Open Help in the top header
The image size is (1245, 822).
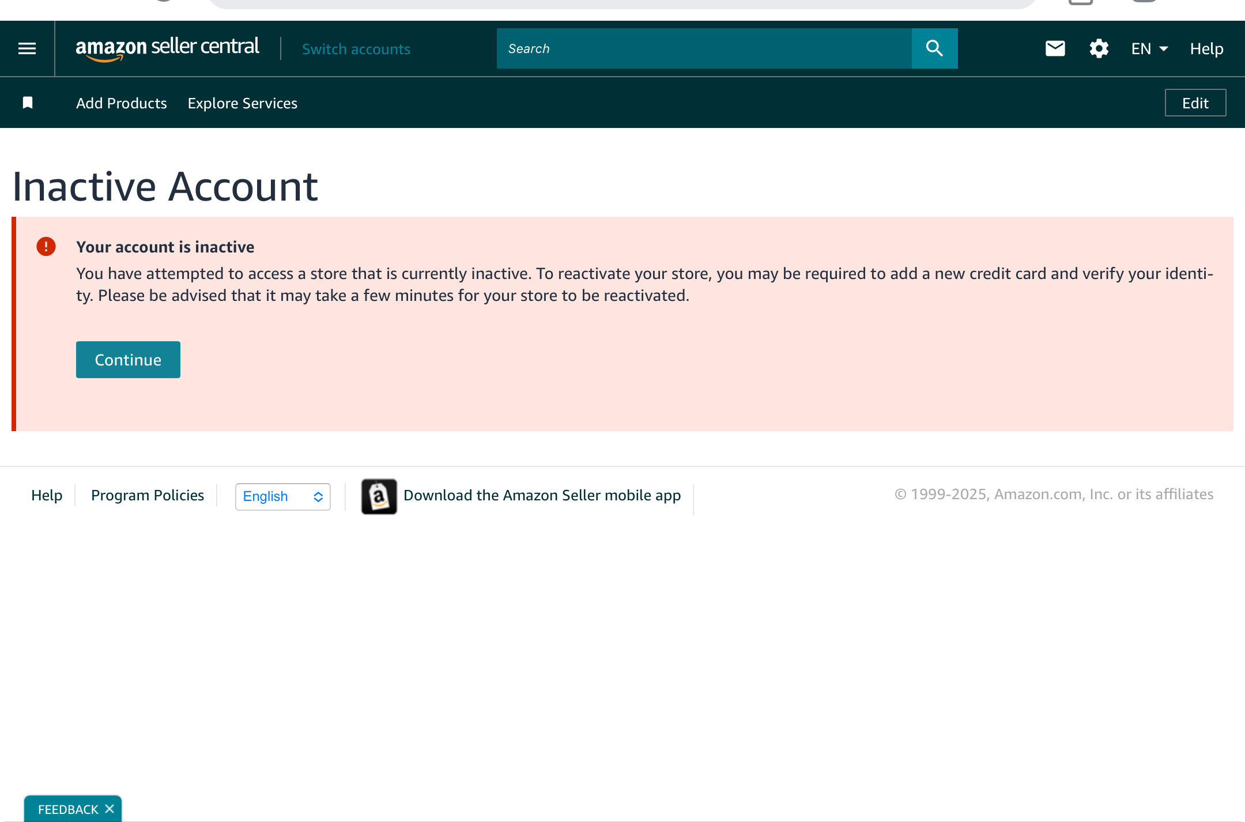coord(1206,49)
